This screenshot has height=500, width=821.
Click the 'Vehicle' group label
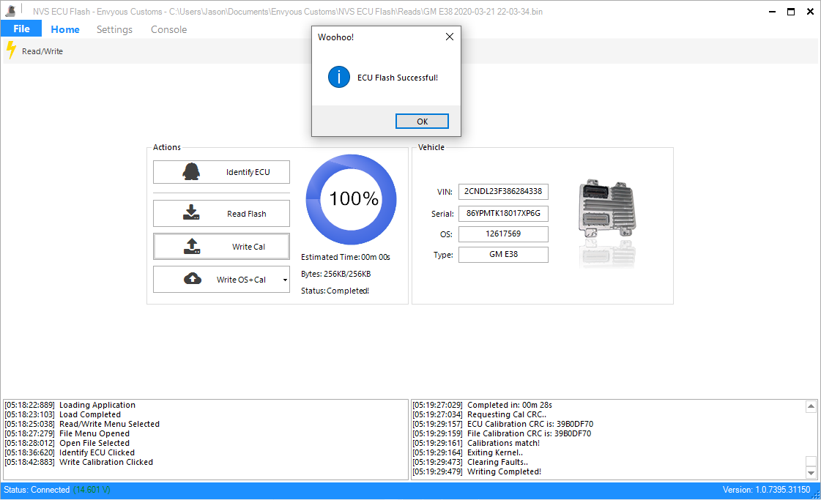(431, 147)
